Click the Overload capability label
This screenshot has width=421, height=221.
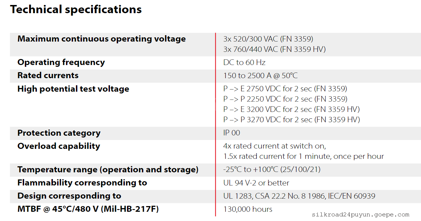click(59, 146)
